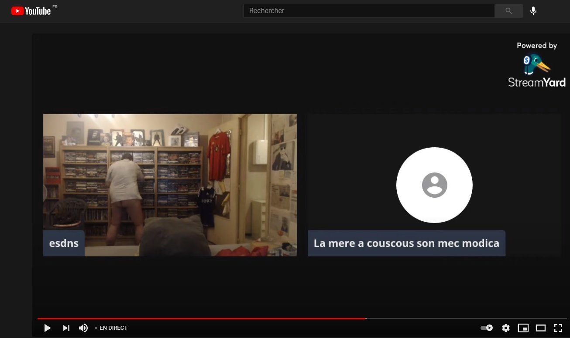Click the esdns name label

[64, 243]
